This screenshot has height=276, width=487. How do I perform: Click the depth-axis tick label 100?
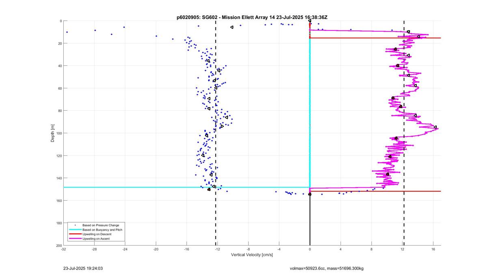59,133
